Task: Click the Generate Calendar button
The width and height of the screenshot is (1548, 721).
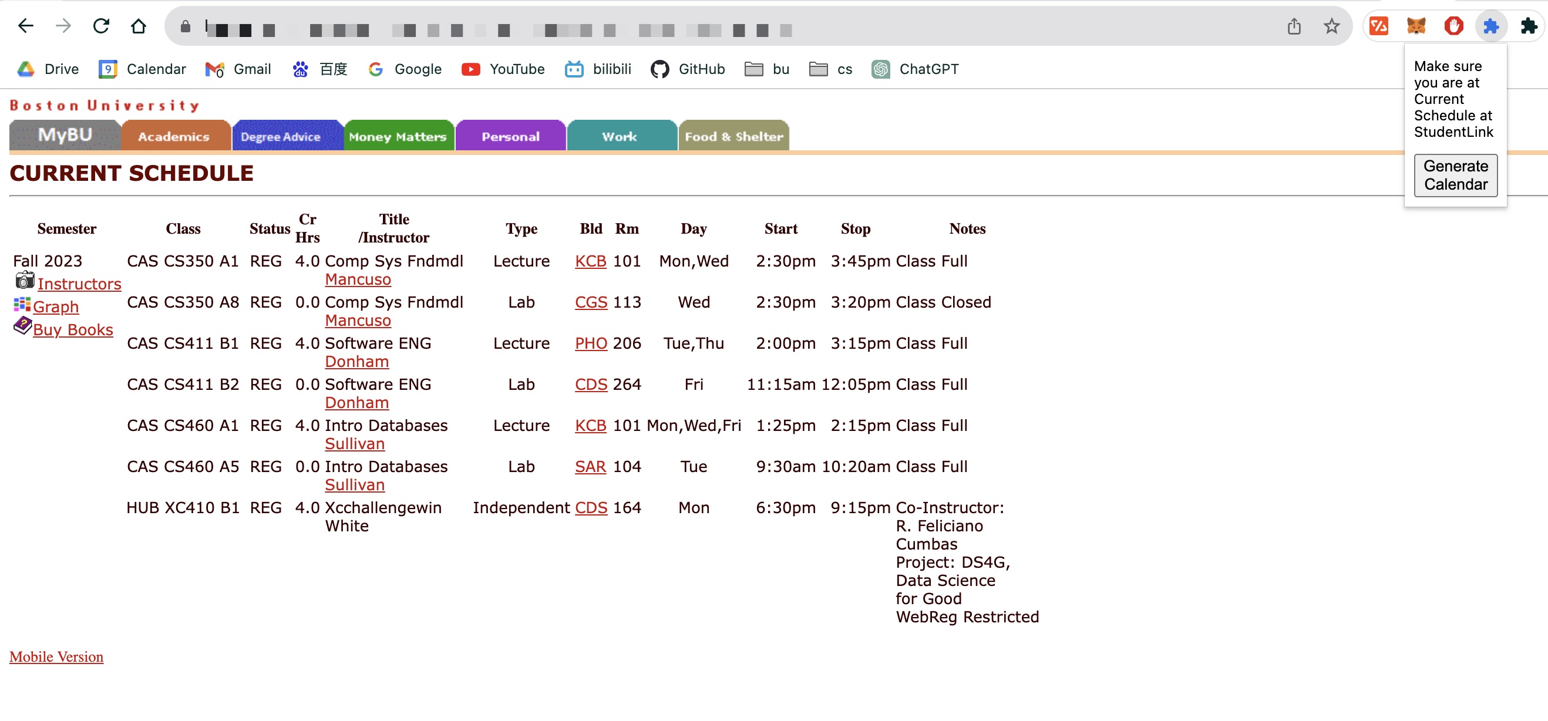Action: [1455, 175]
